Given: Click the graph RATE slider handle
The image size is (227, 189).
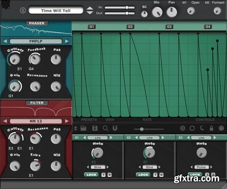Looking at the screenshot, I should tap(142, 129).
